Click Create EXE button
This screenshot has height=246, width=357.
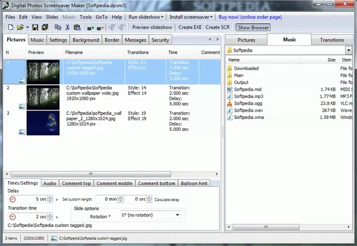pyautogui.click(x=190, y=27)
